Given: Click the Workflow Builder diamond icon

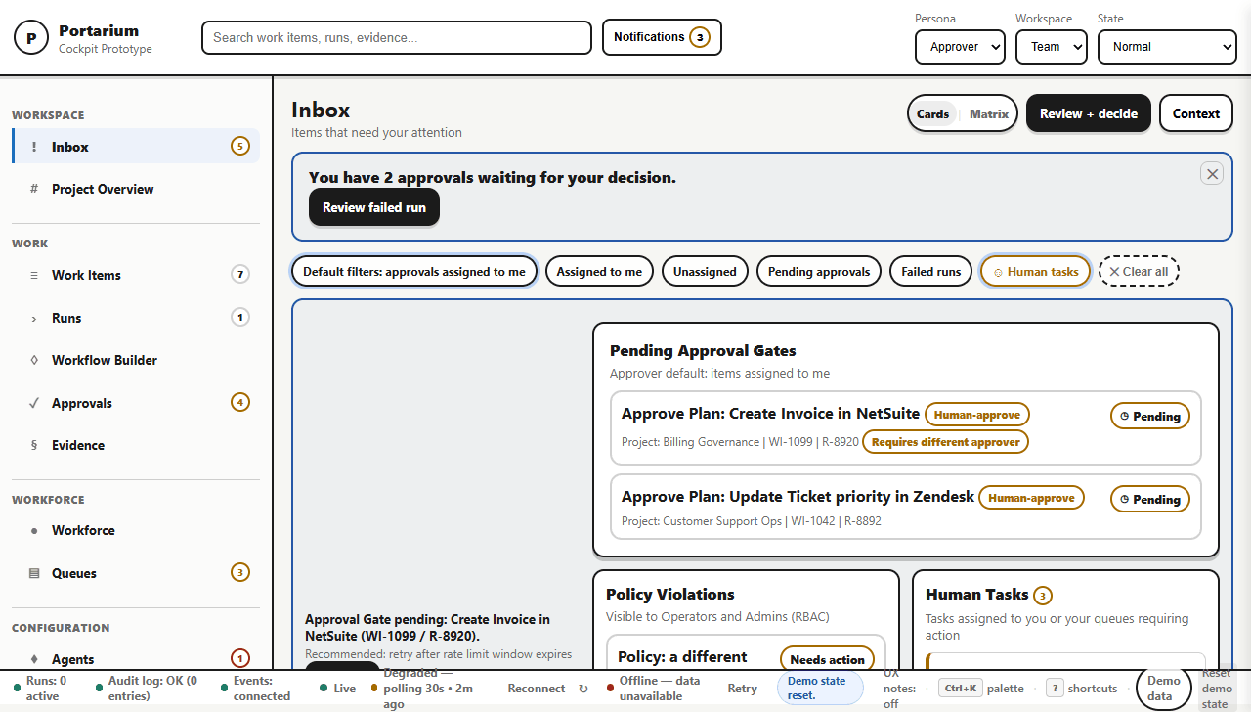Looking at the screenshot, I should click(x=34, y=360).
